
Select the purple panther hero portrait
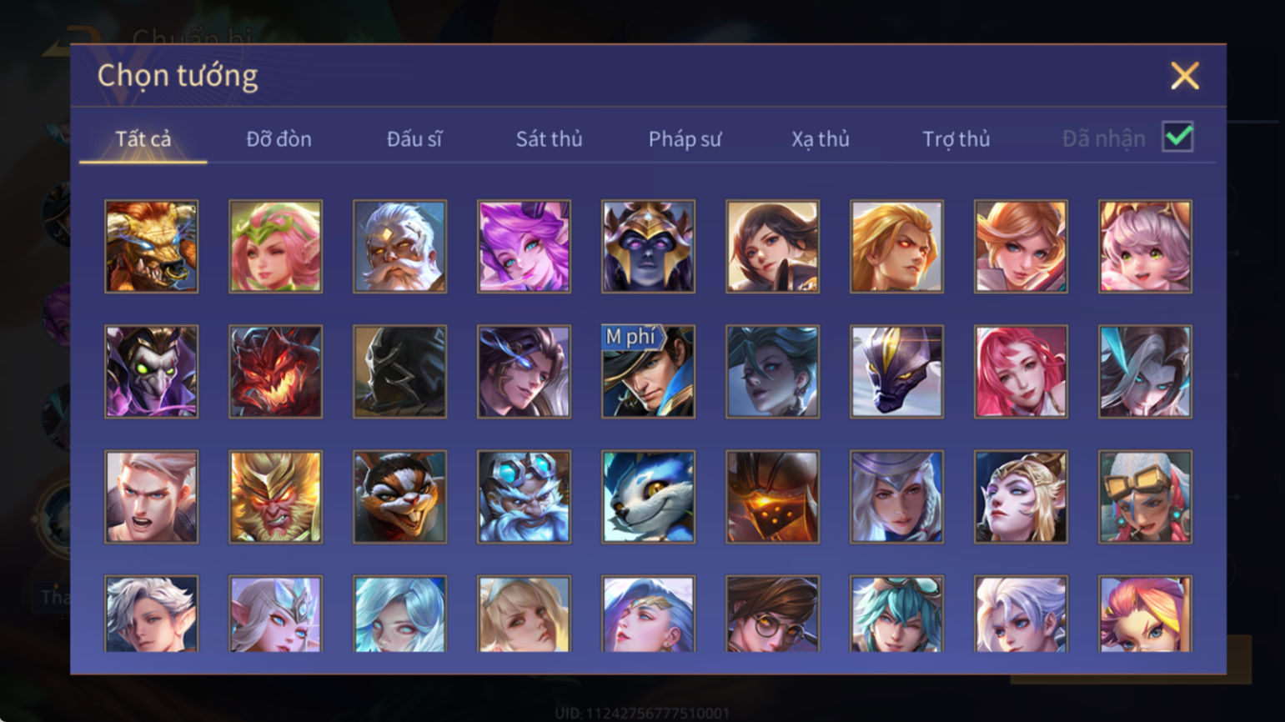(x=896, y=371)
